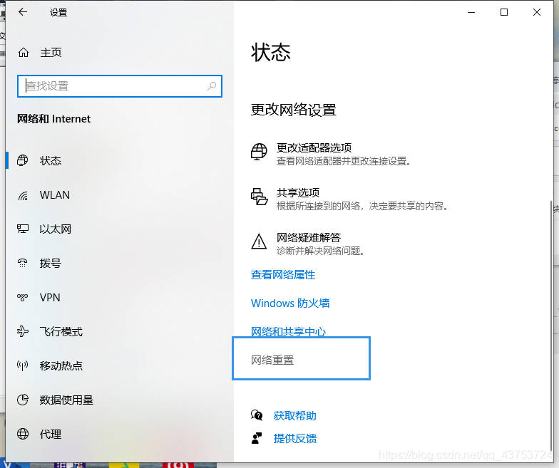Open the 主页 home icon
559x468 pixels.
tap(24, 53)
